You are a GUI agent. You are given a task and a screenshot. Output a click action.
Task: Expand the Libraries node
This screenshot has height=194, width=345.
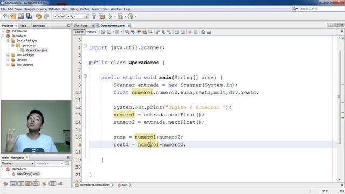(8, 60)
